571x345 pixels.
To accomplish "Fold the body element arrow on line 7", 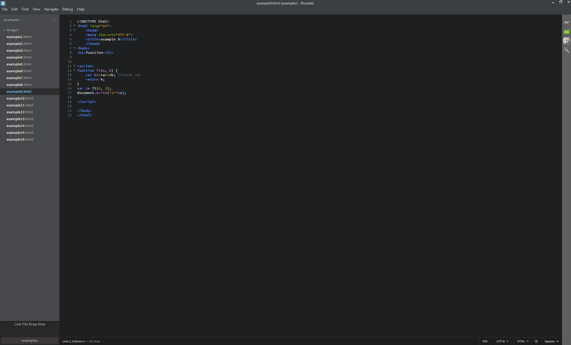I will pos(74,48).
